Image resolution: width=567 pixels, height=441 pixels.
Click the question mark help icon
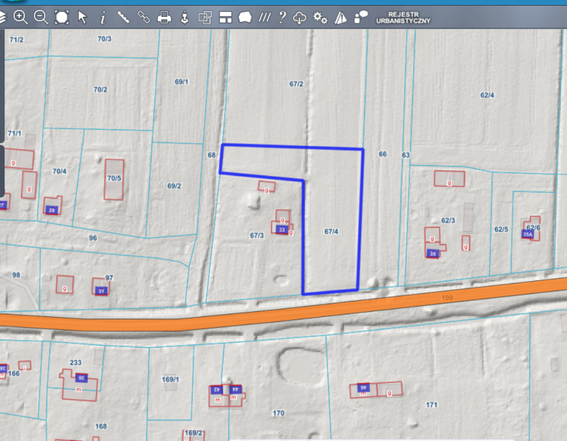pyautogui.click(x=282, y=17)
